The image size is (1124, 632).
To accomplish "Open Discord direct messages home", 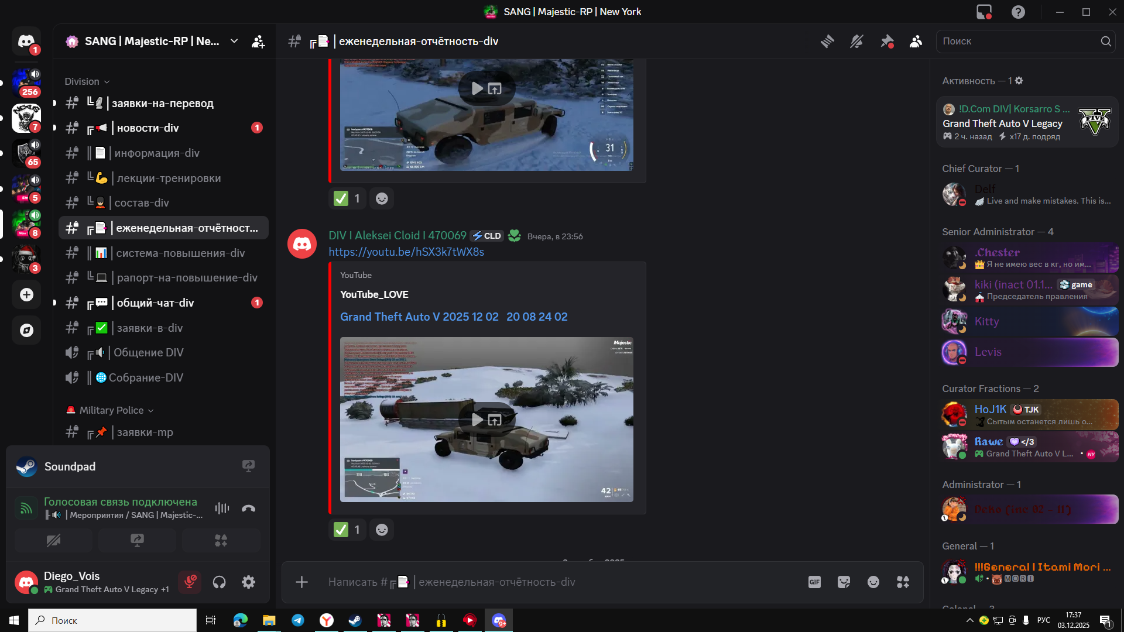I will point(26,42).
